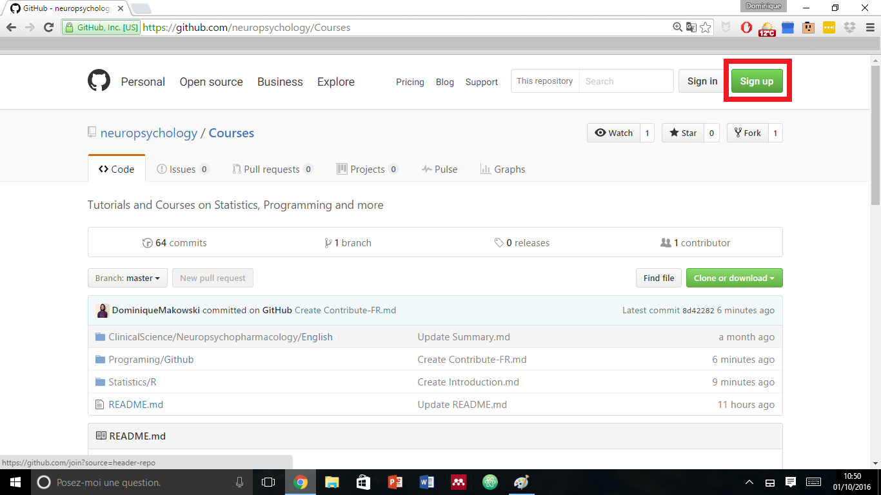This screenshot has height=495, width=881.
Task: Open the Projects tab
Action: click(x=368, y=169)
